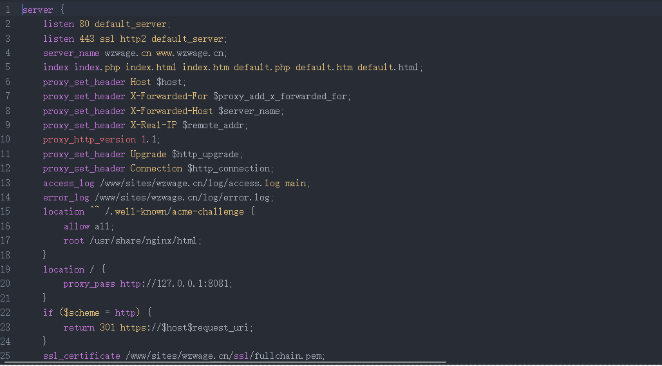
Task: Click the '$remote_addr' variable
Action: (215, 126)
